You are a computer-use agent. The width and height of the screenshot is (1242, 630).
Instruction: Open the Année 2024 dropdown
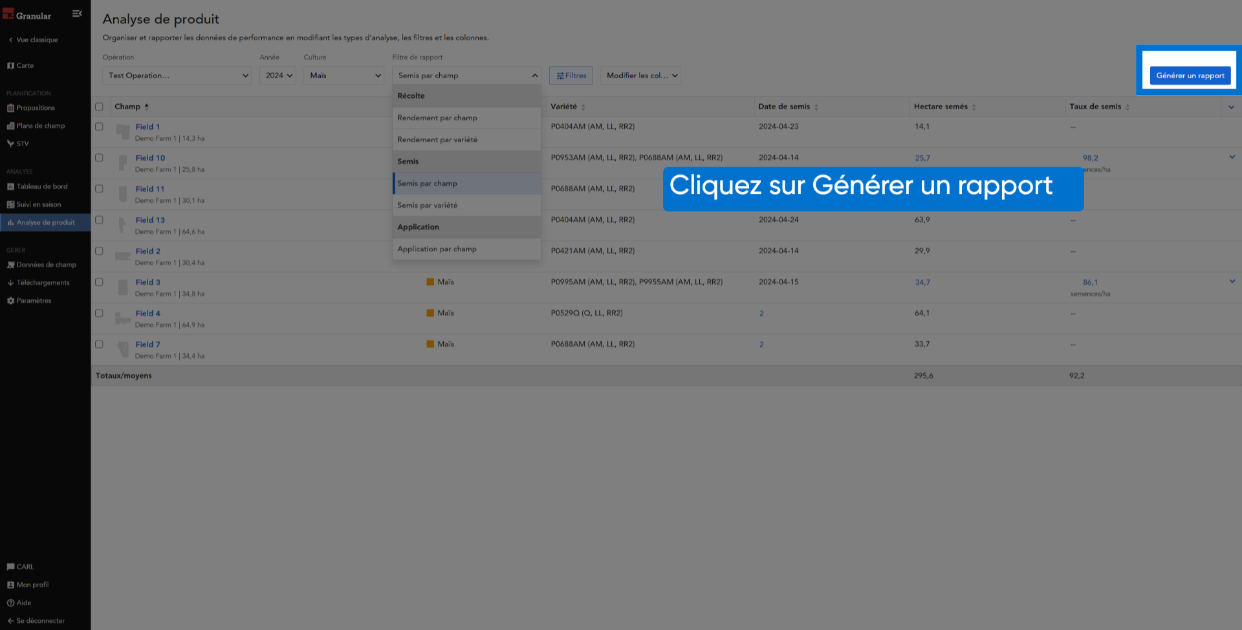278,76
